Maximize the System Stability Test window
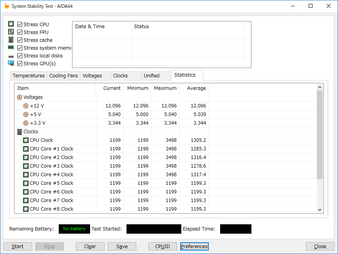 (311, 6)
